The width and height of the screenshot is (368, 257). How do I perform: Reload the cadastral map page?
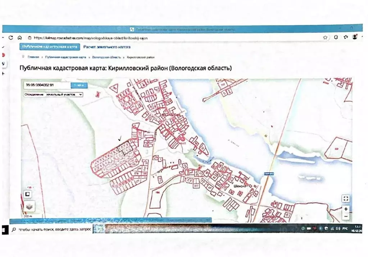[11, 38]
